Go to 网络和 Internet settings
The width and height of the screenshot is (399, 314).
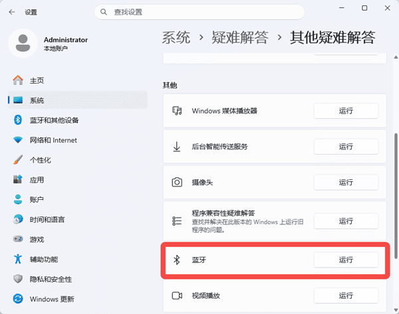coord(78,139)
